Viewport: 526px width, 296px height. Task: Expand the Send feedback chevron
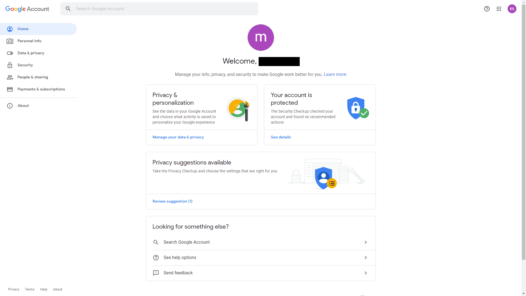point(366,273)
